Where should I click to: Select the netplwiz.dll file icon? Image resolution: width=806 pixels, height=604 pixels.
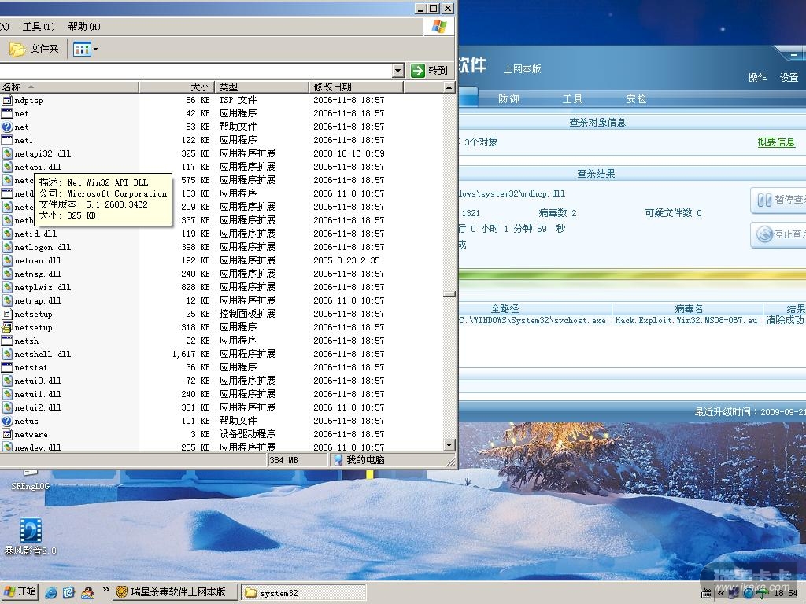(7, 287)
